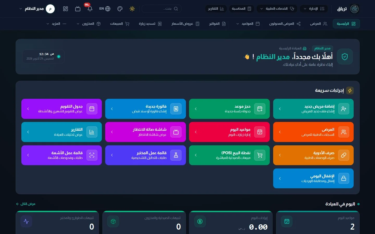Click the cart icon on نقطة البيع (POS) card

coord(260,155)
